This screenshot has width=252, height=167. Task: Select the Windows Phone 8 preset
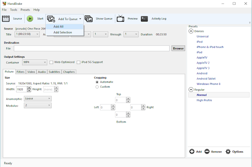pos(208,84)
